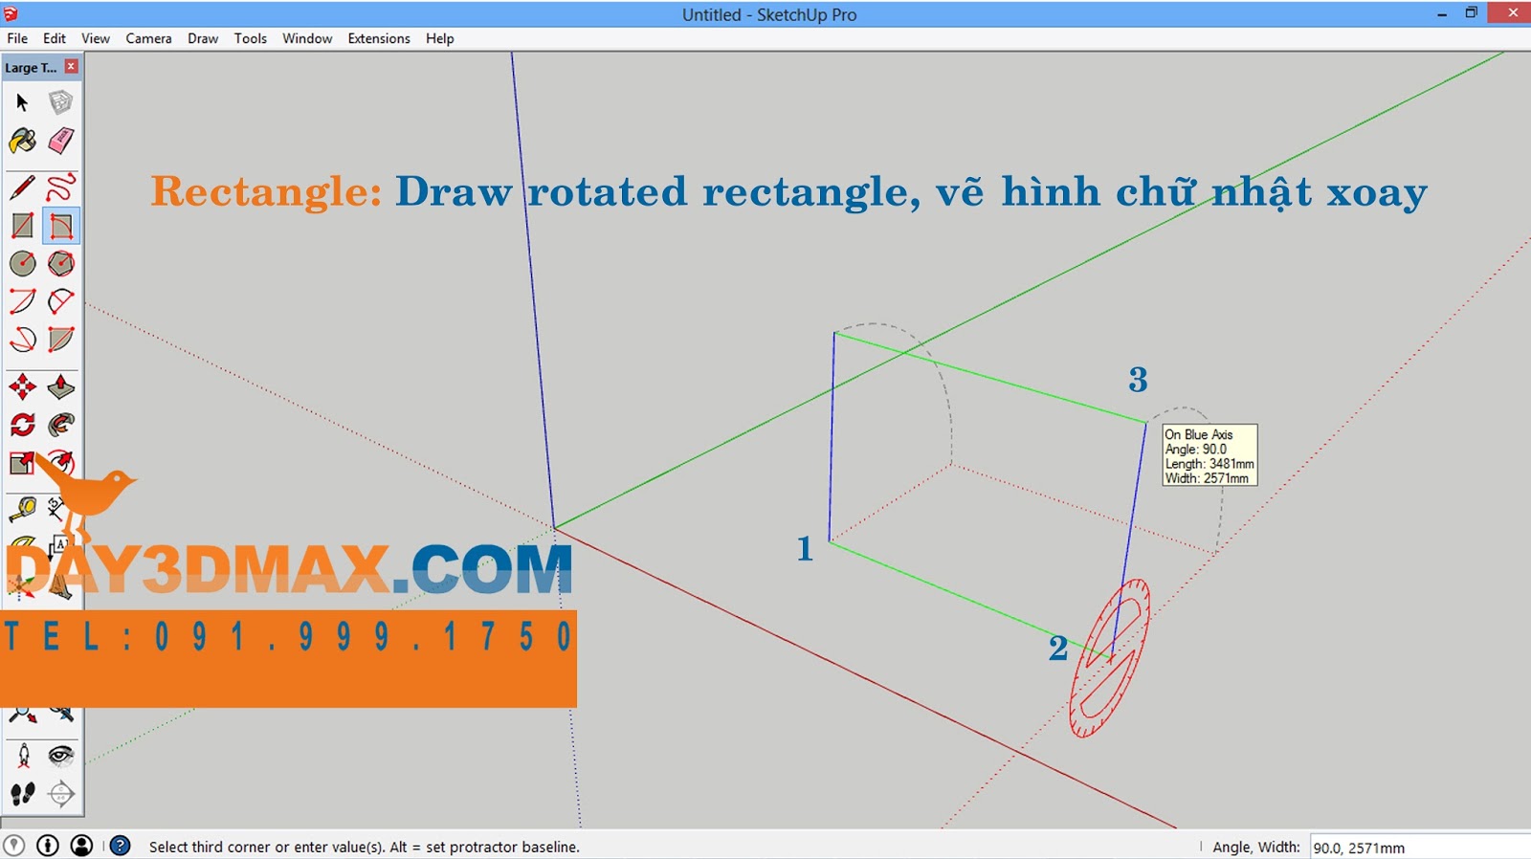Pick the Follow Me tool
This screenshot has height=859, width=1531.
point(61,425)
